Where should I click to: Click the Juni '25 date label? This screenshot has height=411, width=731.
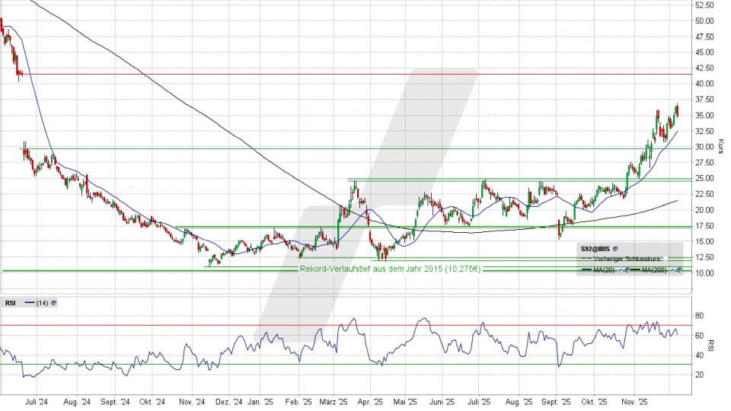(x=442, y=402)
